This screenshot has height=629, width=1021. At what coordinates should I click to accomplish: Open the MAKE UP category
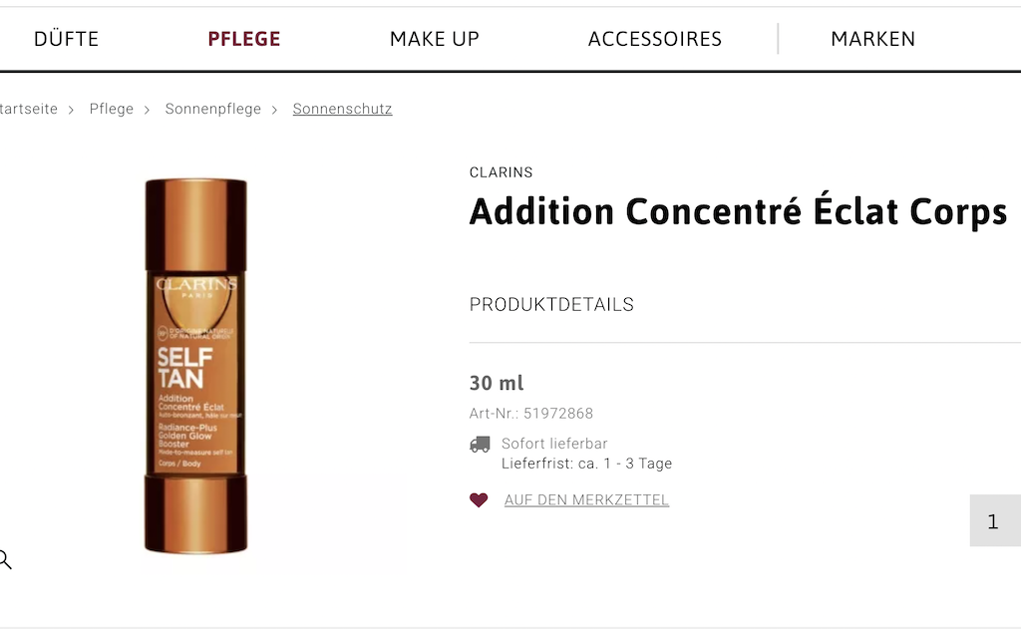coord(435,39)
